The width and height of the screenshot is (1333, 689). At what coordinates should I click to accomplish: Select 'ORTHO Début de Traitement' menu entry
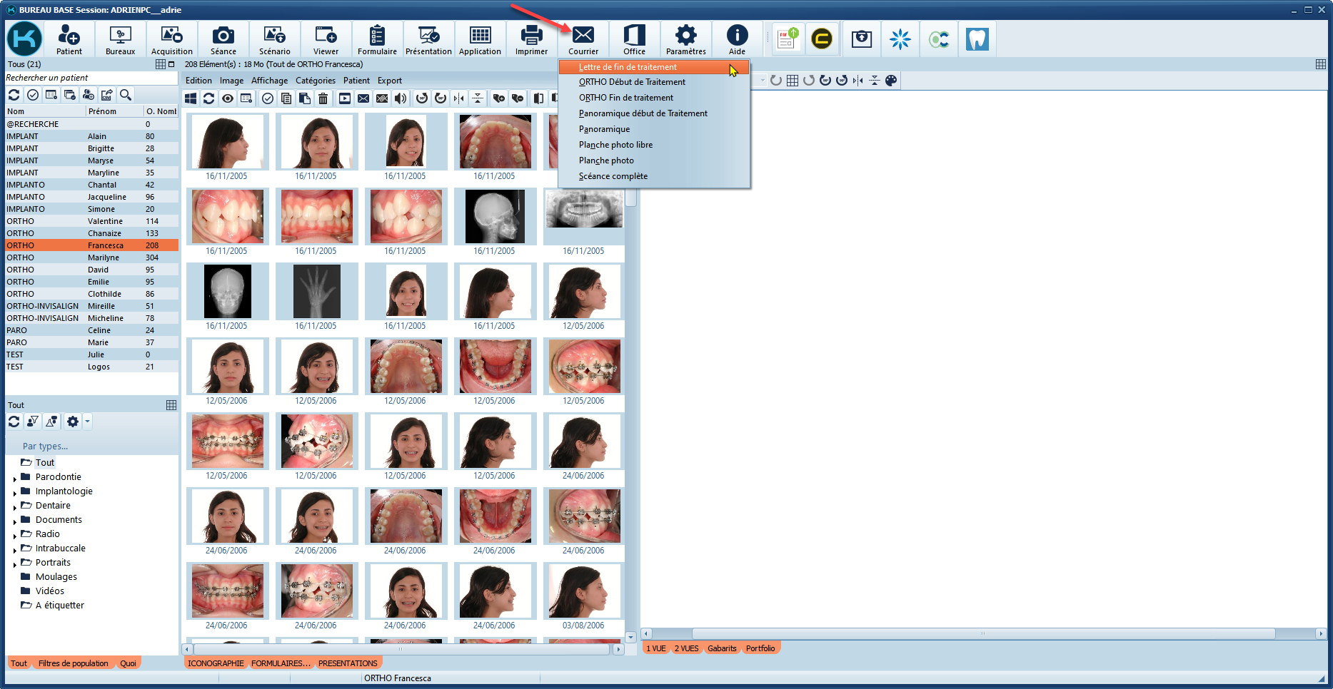[632, 82]
